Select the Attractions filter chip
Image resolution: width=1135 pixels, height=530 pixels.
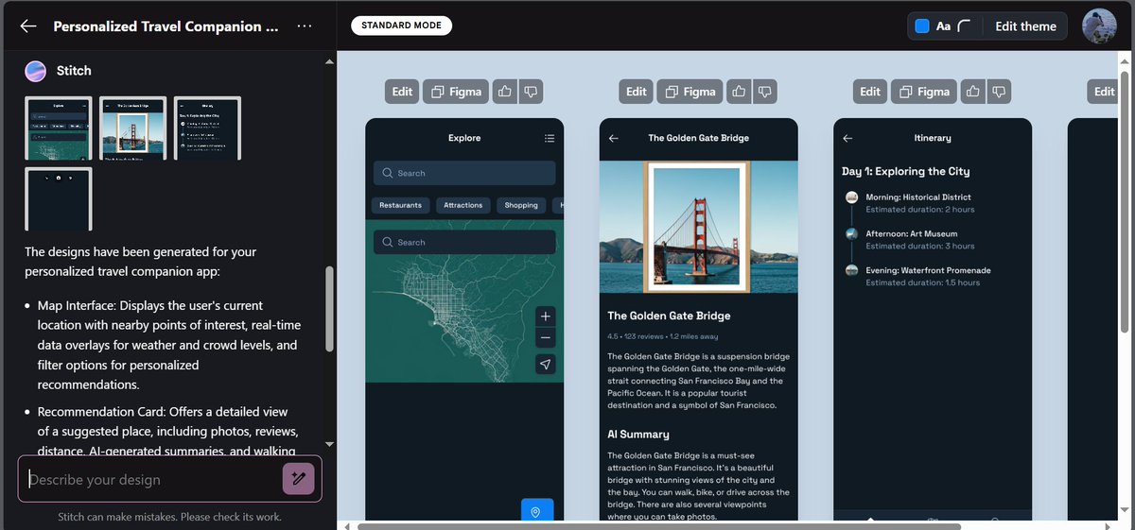[463, 205]
